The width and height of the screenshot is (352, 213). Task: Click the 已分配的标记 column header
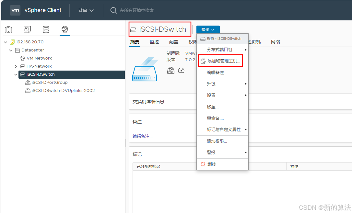click(148, 167)
